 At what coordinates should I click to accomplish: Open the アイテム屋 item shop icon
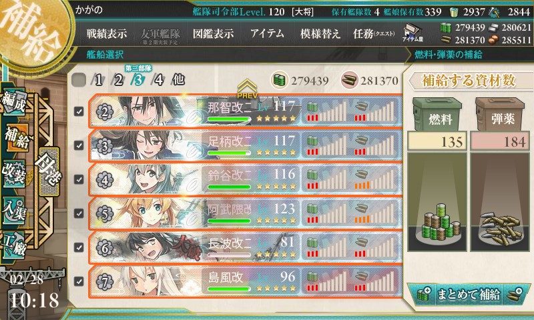[412, 33]
